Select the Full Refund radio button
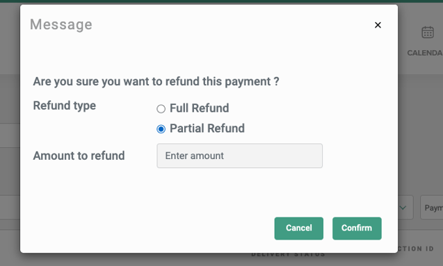The width and height of the screenshot is (443, 266). pyautogui.click(x=161, y=109)
